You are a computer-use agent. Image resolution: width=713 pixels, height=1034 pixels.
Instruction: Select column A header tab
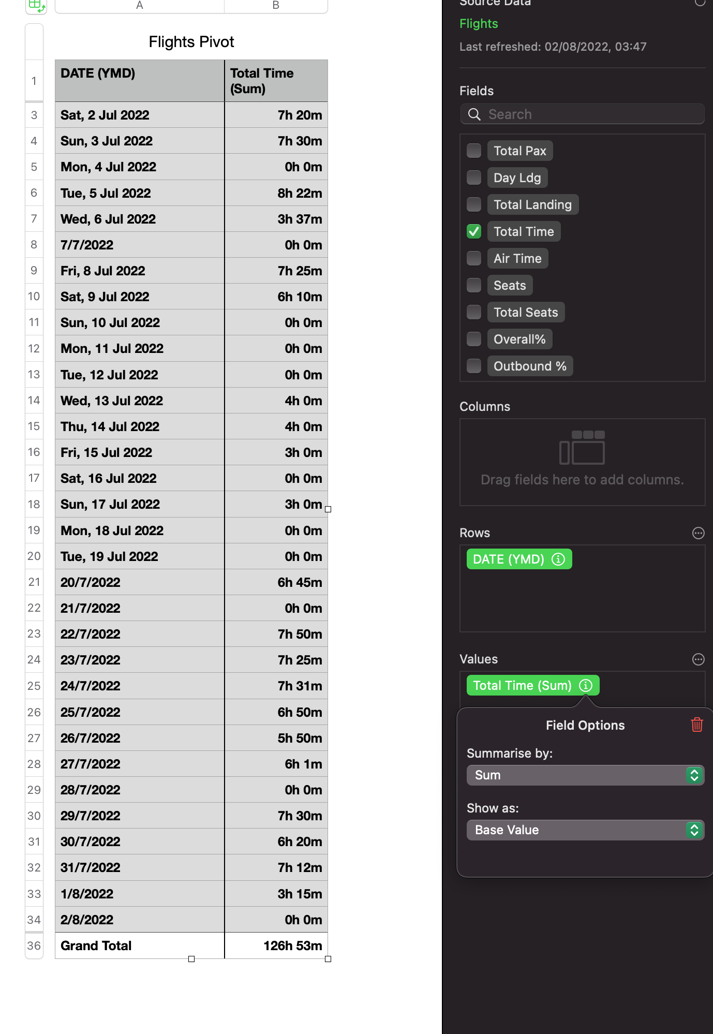[139, 6]
